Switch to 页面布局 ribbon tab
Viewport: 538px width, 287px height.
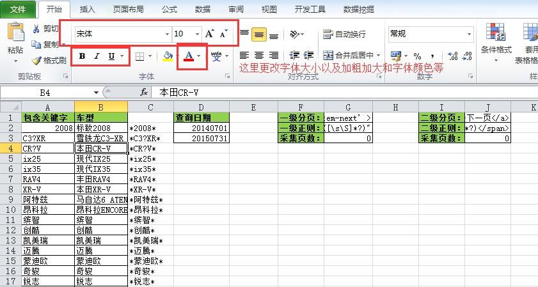tap(129, 9)
